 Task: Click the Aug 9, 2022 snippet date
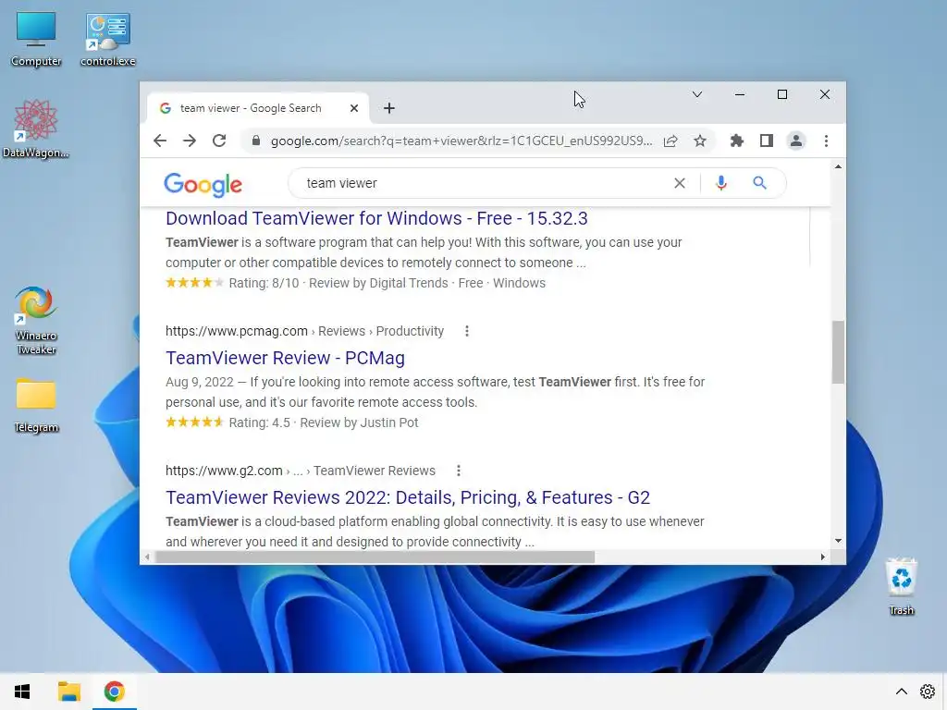pyautogui.click(x=200, y=382)
